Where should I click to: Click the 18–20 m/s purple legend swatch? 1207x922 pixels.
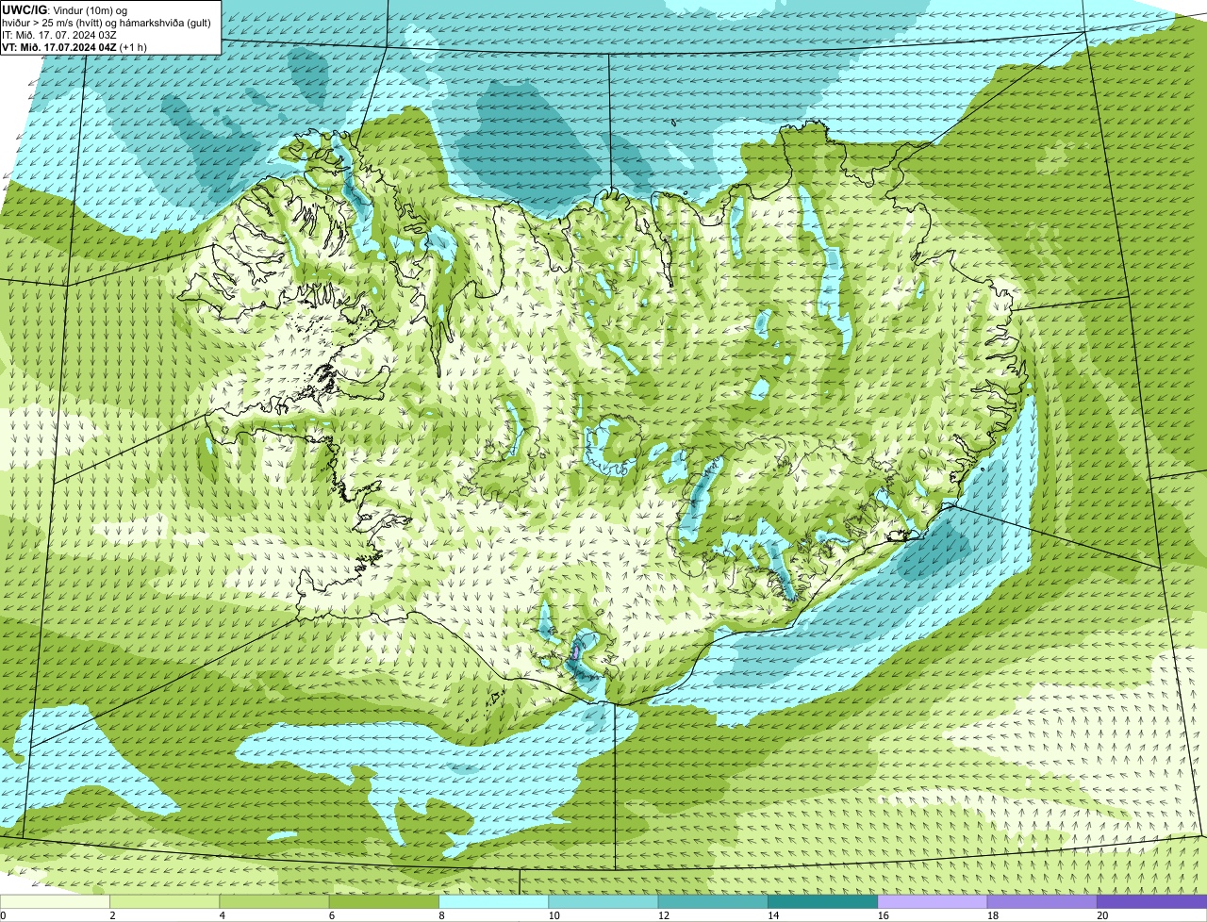(1042, 901)
